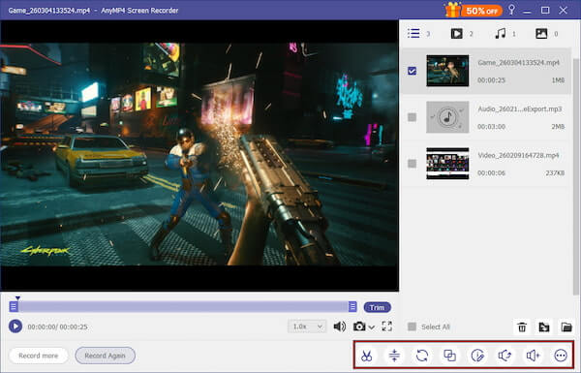Click the Record more button
The image size is (581, 373).
[38, 356]
